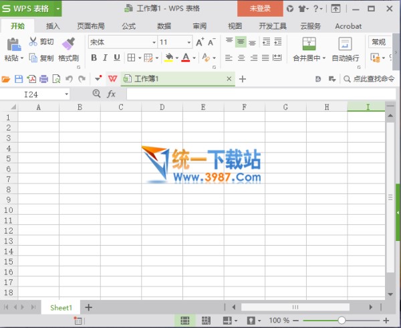Click the Wrap Text (自动换行) icon
The height and width of the screenshot is (328, 401).
point(345,44)
